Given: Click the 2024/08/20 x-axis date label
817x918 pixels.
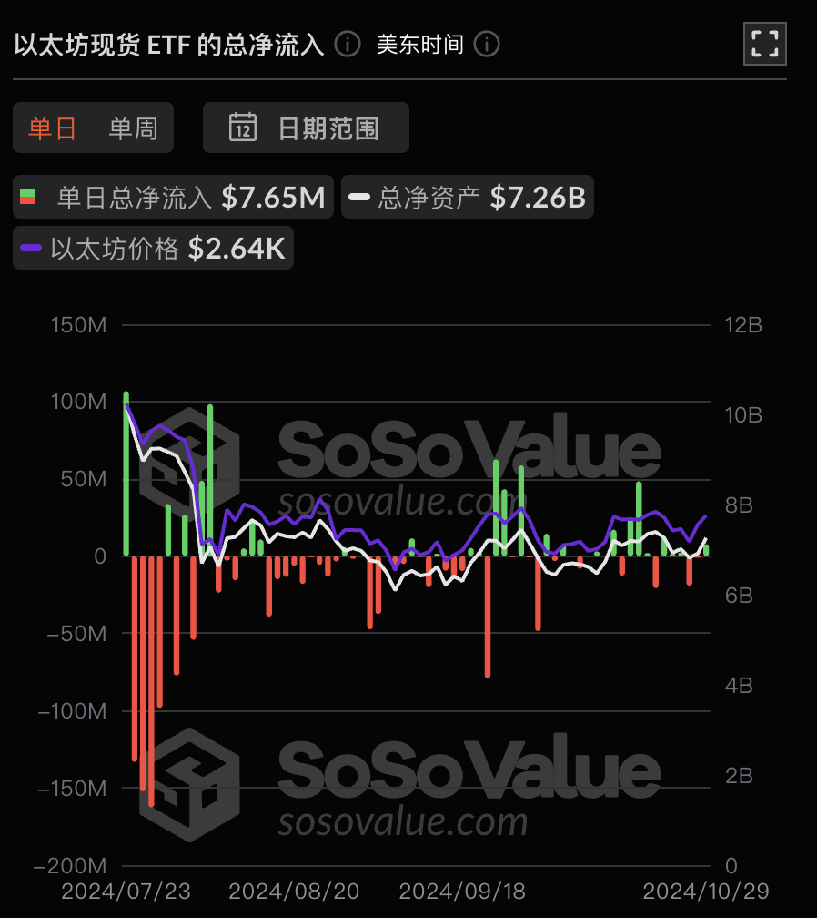Looking at the screenshot, I should (x=294, y=892).
